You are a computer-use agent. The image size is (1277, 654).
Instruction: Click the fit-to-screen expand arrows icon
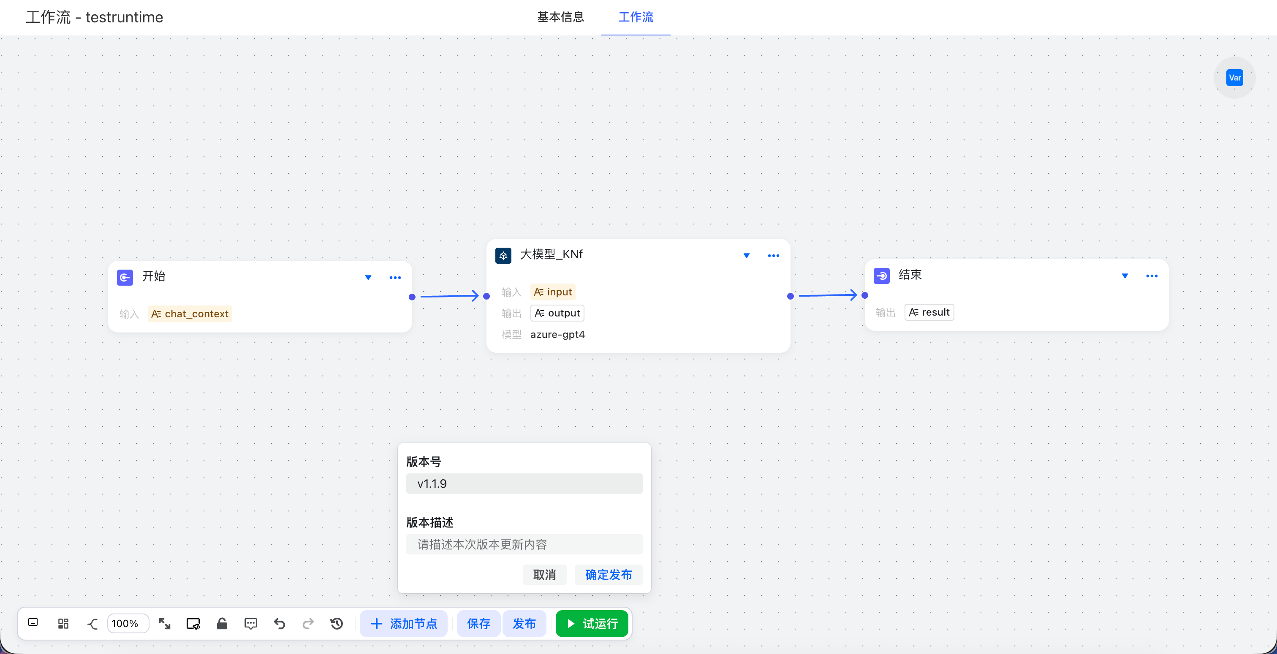[x=165, y=623]
